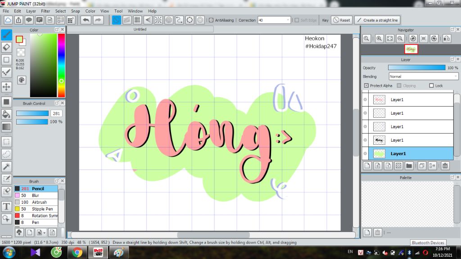Screen dimensions: 461x259
Task: Open the File menu
Action: click(6, 11)
